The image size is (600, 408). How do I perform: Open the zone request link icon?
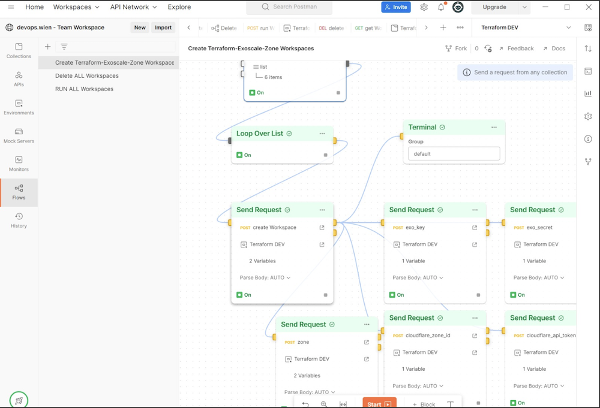coord(366,342)
